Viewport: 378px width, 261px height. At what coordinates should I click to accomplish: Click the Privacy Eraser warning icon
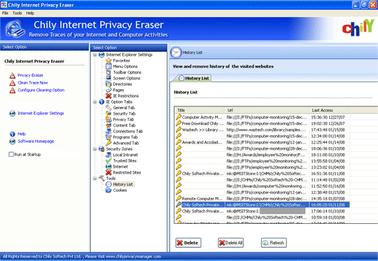coord(12,76)
